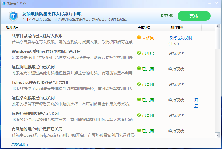Click the blue shield icon in header
Screen dimensions: 222x149
click(x=13, y=16)
